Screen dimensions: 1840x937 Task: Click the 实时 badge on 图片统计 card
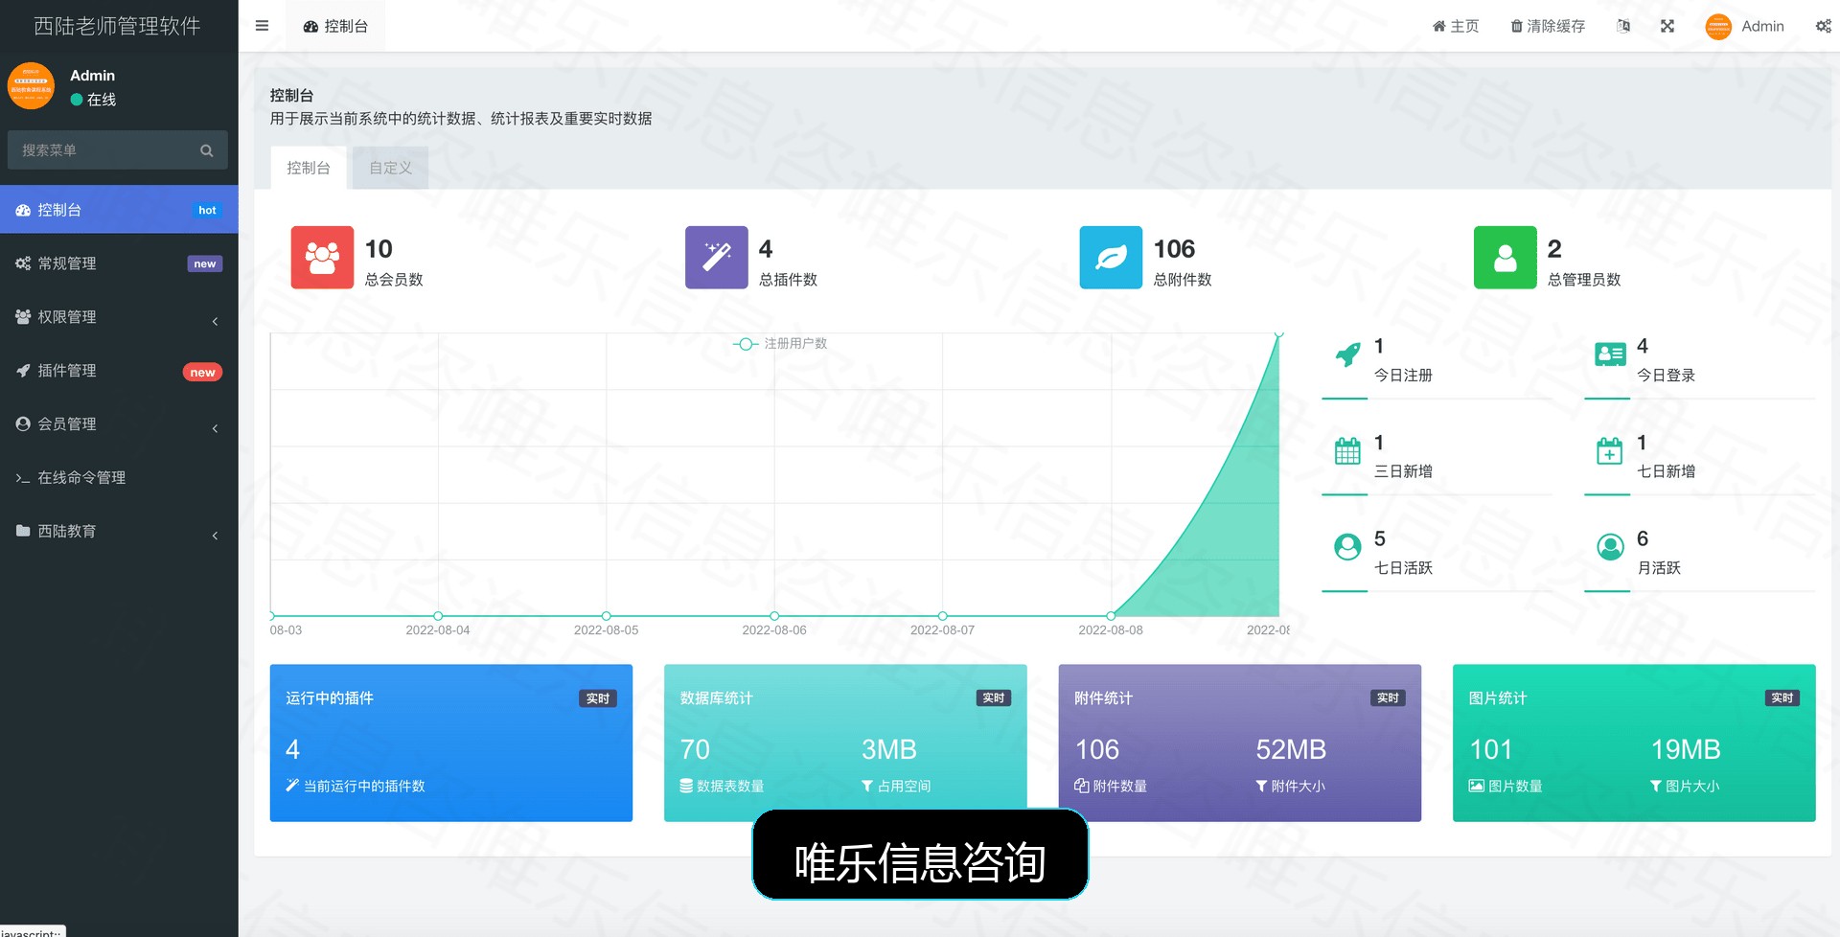1782,698
